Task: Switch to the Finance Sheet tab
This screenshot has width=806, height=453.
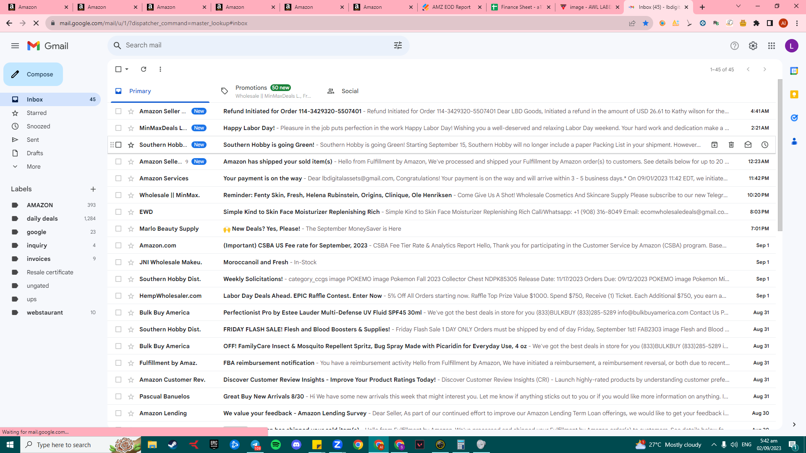Action: 521,7
